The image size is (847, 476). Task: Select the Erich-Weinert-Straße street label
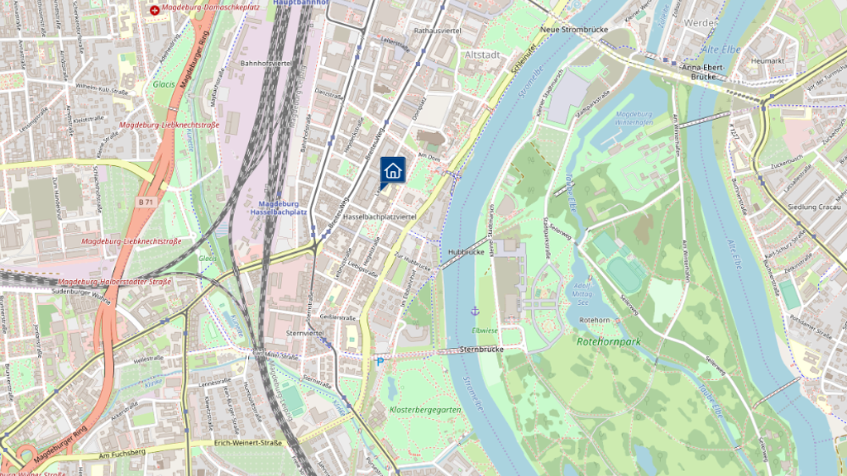pos(248,443)
